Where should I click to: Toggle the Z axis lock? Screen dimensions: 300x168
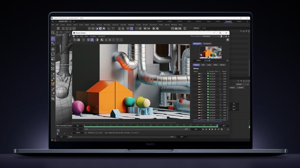pos(70,28)
